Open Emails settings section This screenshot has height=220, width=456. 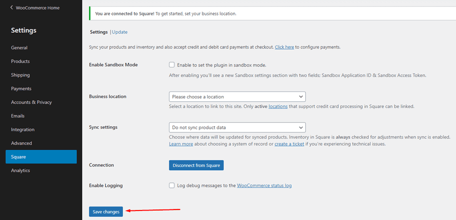pos(18,116)
